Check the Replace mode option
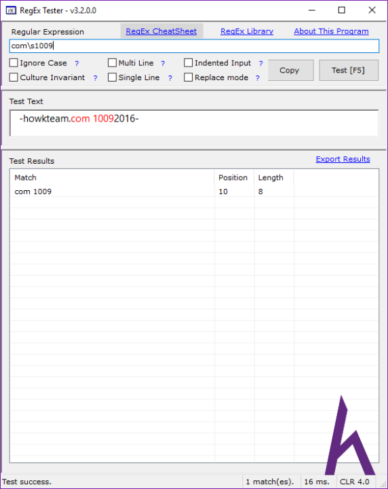This screenshot has height=489, width=388. [188, 77]
